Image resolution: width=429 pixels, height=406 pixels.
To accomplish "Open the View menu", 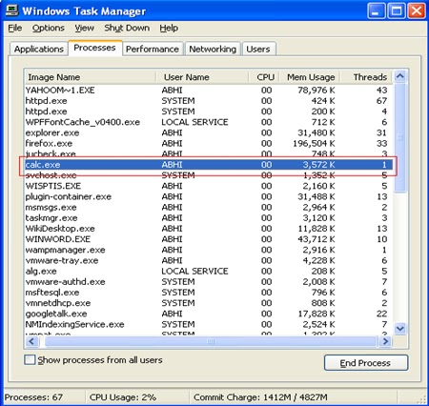I will [x=84, y=28].
